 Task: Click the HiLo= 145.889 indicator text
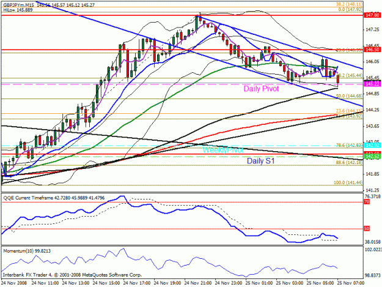point(18,10)
